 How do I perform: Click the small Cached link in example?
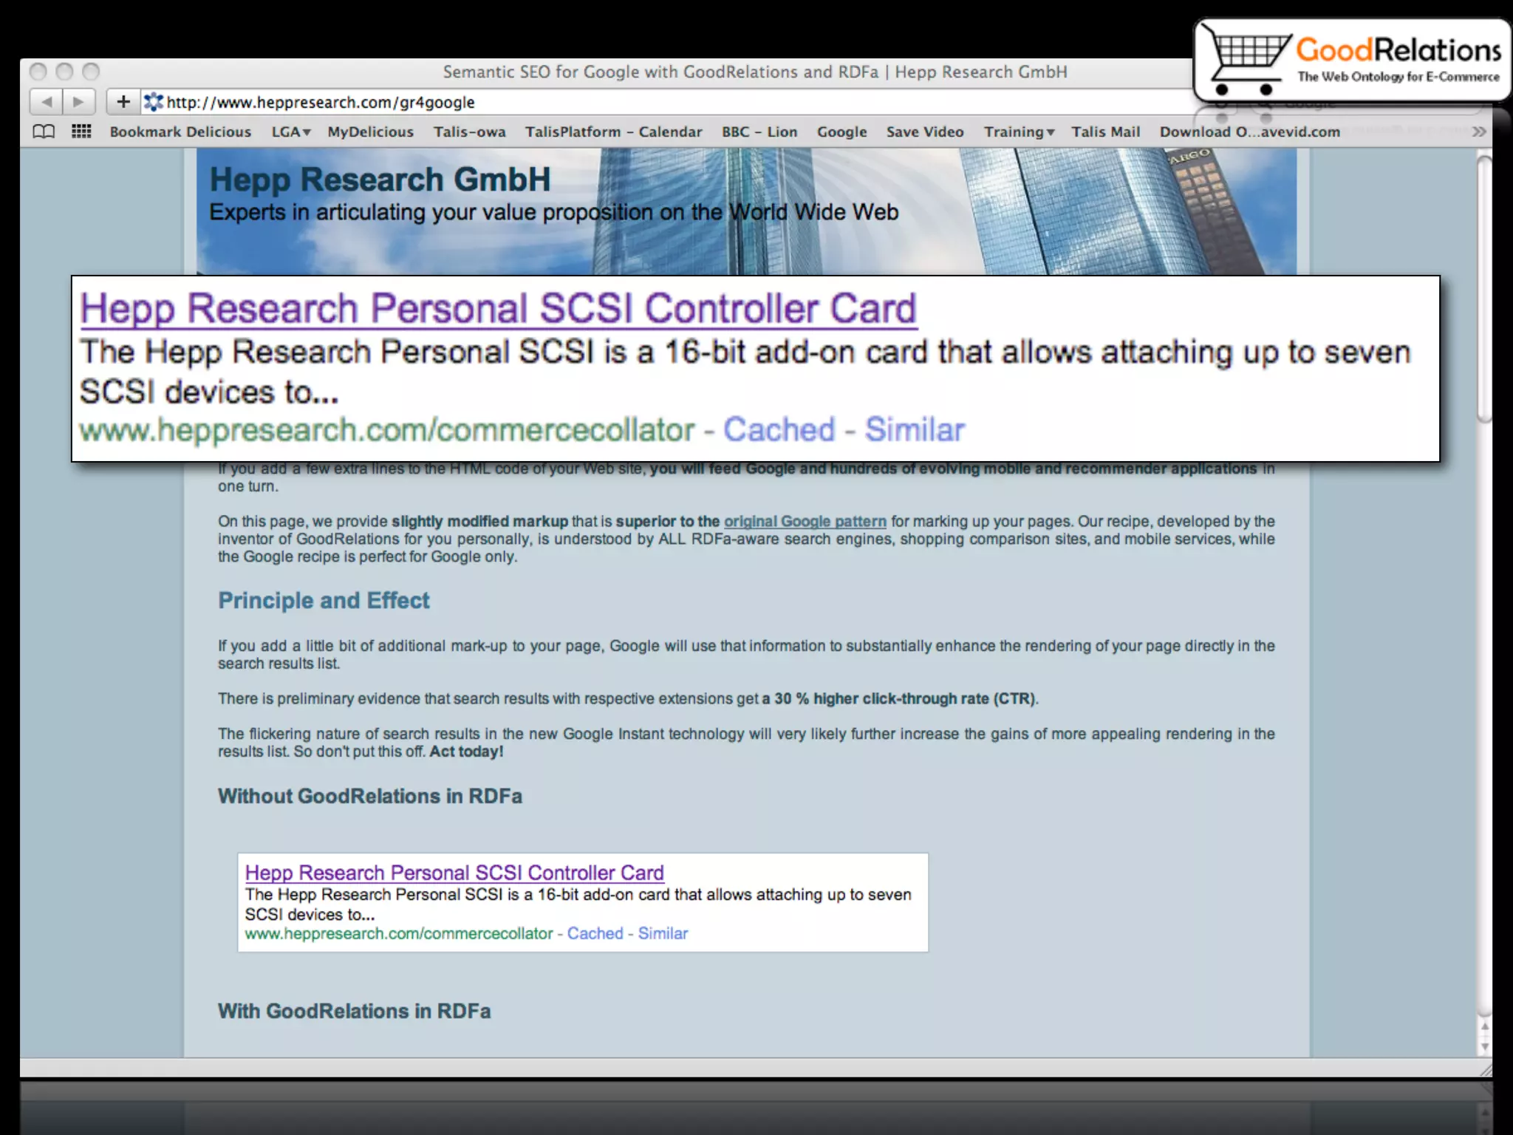595,933
